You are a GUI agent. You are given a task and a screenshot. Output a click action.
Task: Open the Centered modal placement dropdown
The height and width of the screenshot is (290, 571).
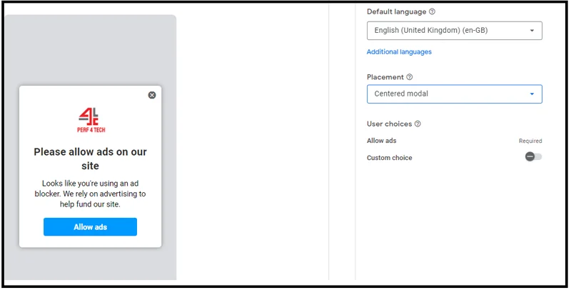(455, 94)
